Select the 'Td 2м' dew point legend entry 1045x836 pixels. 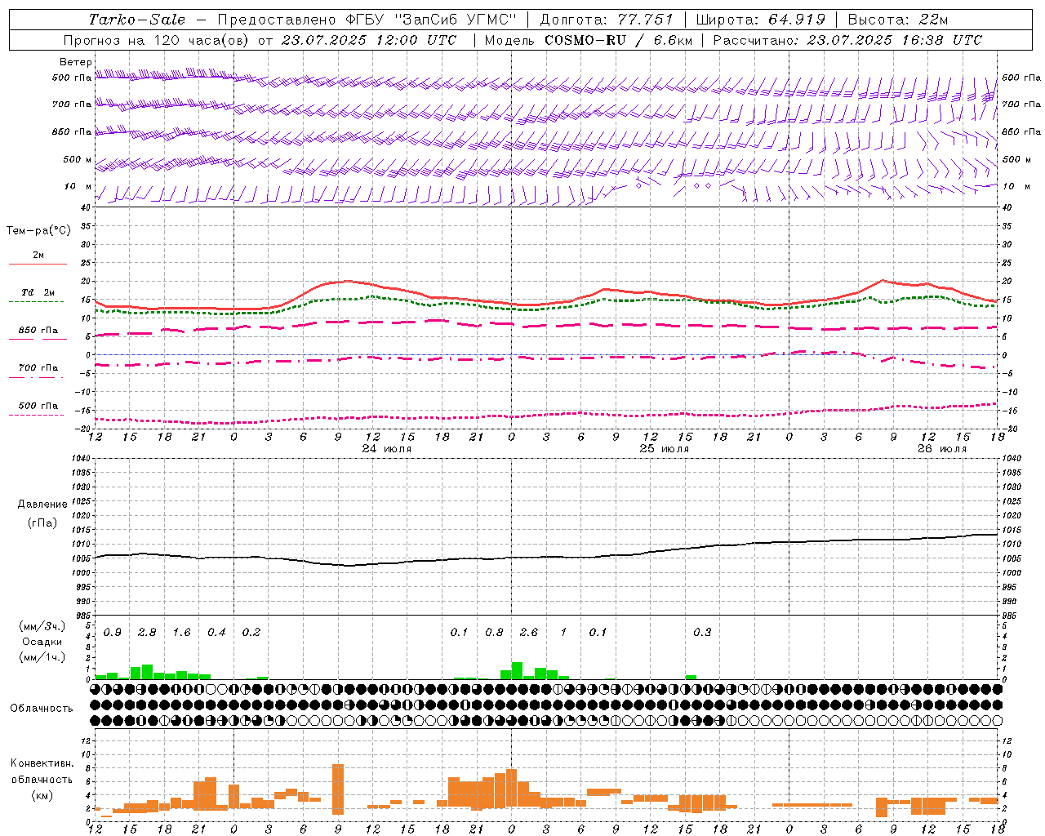coord(38,292)
